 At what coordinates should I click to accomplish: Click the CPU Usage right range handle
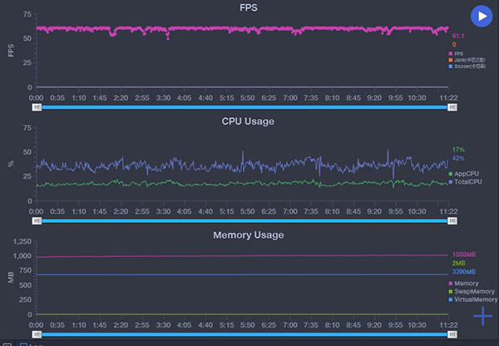pos(453,221)
